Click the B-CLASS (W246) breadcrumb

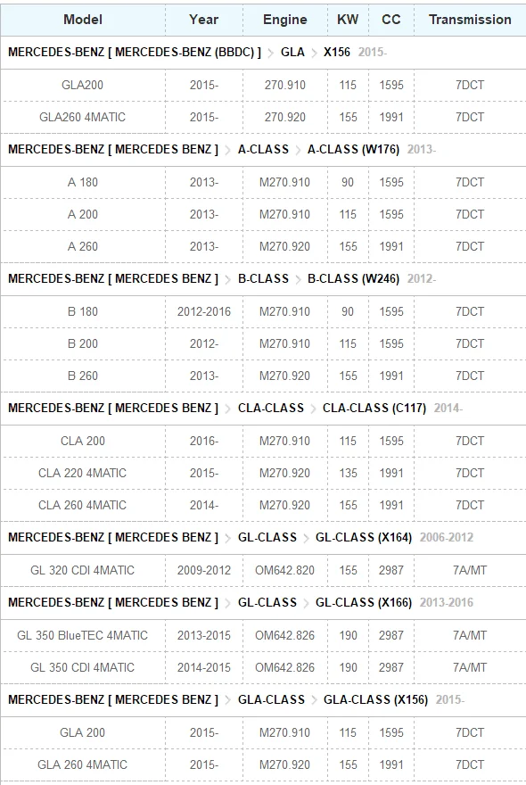point(353,278)
